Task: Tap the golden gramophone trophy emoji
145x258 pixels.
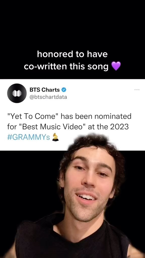Action: [x=55, y=137]
